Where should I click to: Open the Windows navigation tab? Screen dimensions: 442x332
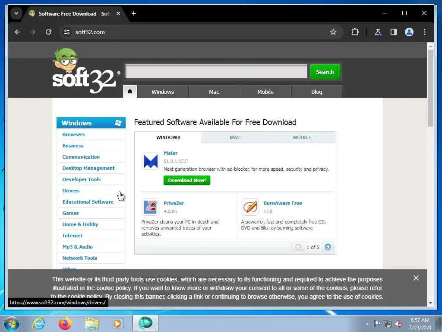click(x=163, y=92)
